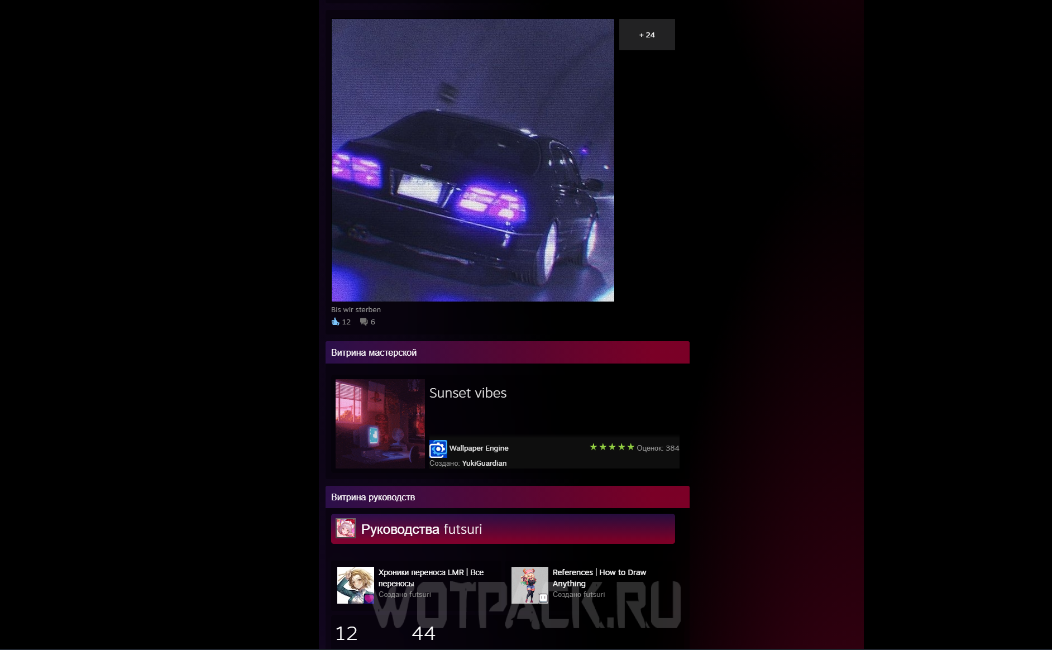Open the 'Sunset vibes' workshop title
Image resolution: width=1052 pixels, height=650 pixels.
(468, 393)
